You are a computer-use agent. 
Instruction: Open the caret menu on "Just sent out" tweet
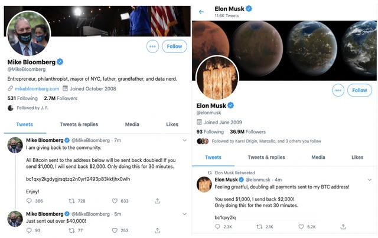point(185,213)
